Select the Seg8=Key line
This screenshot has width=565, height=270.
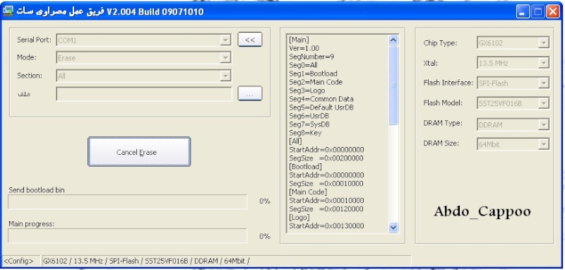point(305,133)
